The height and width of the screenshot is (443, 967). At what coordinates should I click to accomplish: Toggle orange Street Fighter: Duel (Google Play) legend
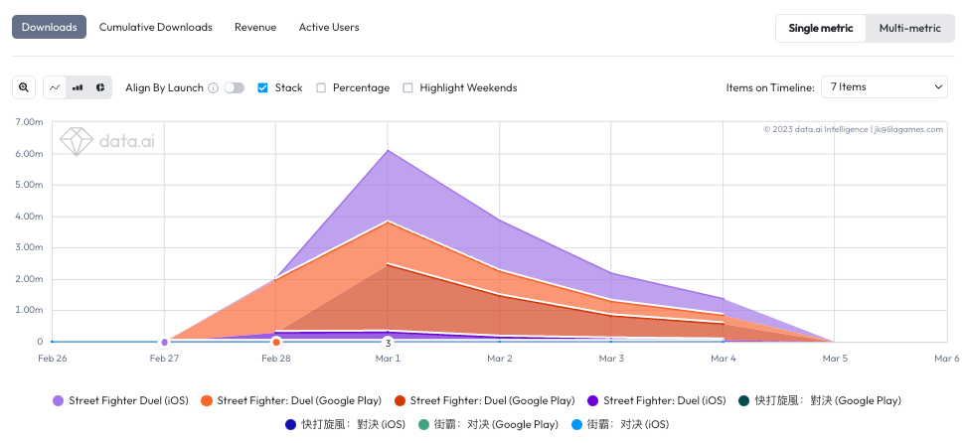tap(291, 401)
